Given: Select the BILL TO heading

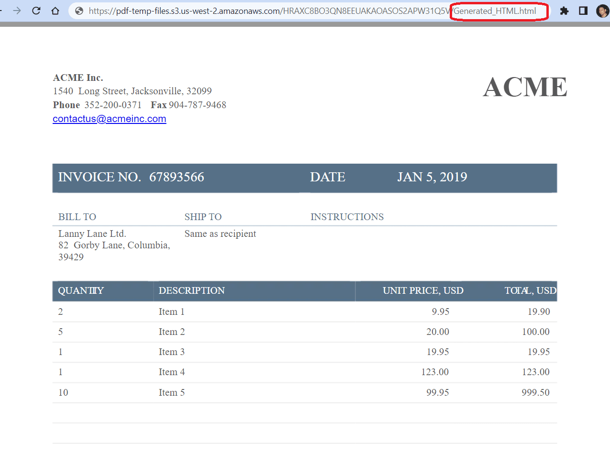Looking at the screenshot, I should pos(77,217).
